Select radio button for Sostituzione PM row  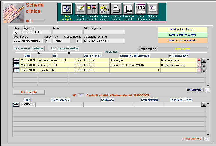point(199,65)
